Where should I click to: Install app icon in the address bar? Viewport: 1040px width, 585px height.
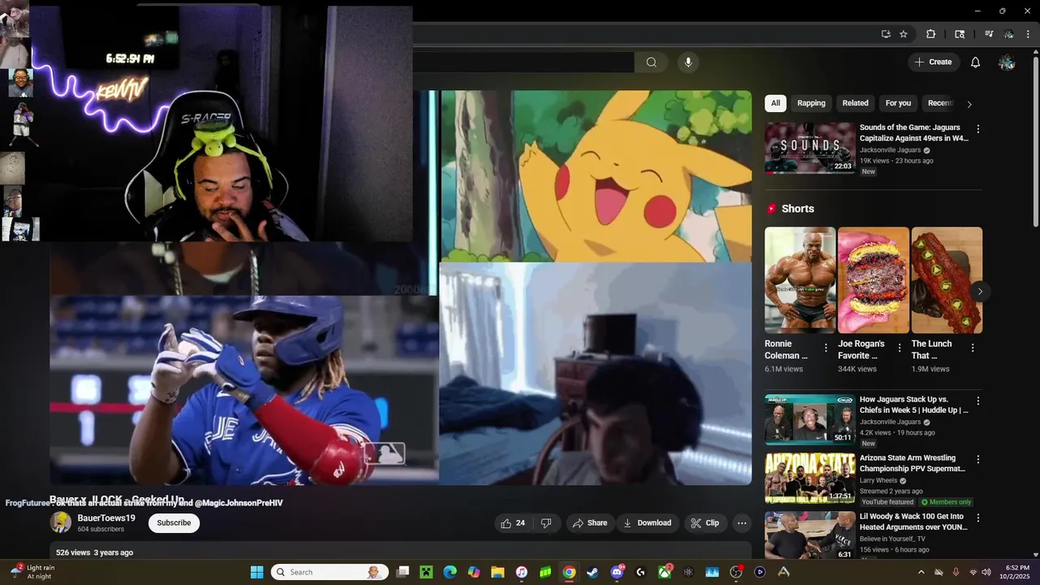point(886,34)
